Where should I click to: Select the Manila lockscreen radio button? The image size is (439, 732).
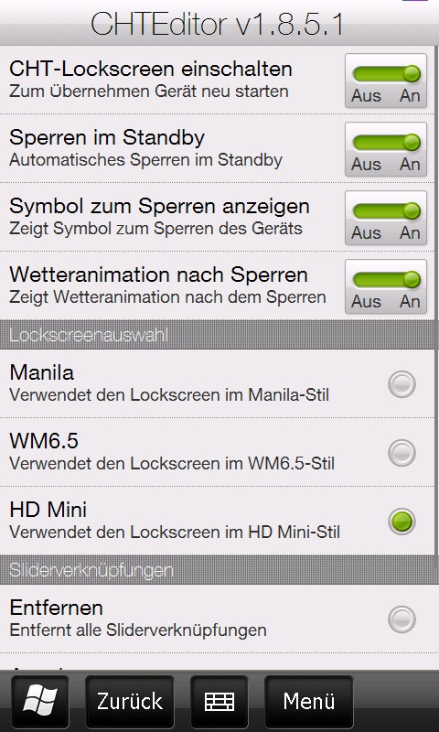(402, 384)
